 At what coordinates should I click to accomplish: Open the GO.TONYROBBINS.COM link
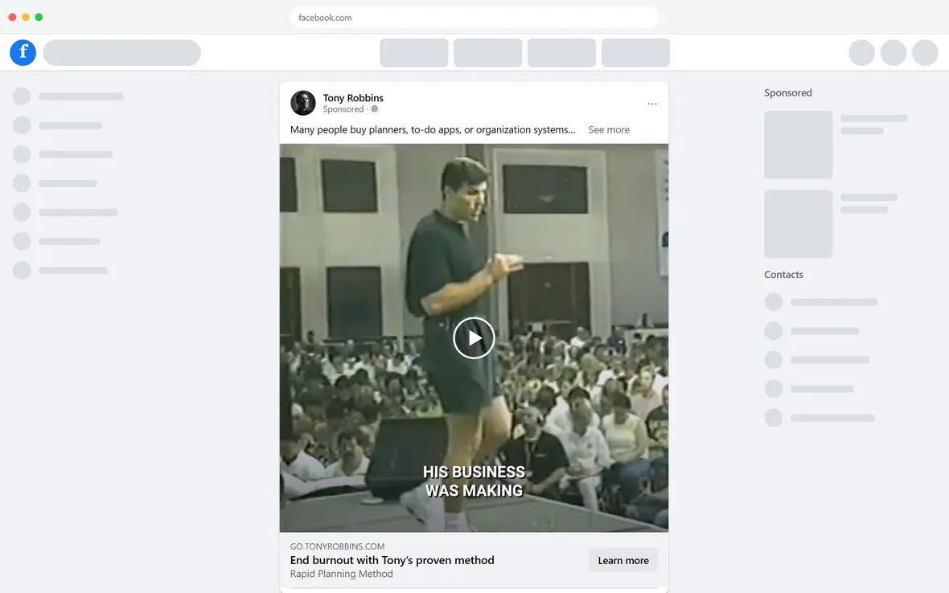click(337, 546)
